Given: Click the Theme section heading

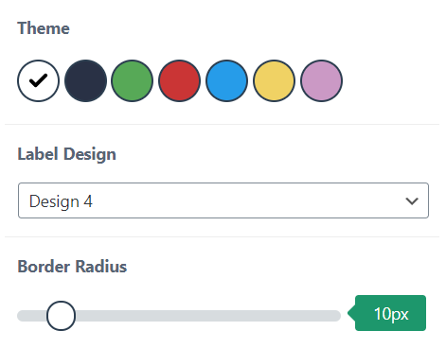Looking at the screenshot, I should pos(44,28).
